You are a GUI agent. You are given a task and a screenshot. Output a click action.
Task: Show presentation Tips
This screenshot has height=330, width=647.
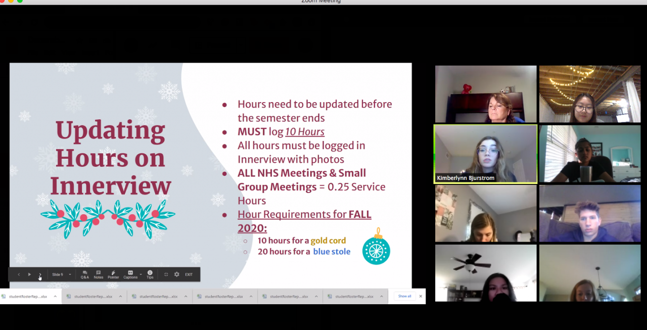(x=150, y=274)
